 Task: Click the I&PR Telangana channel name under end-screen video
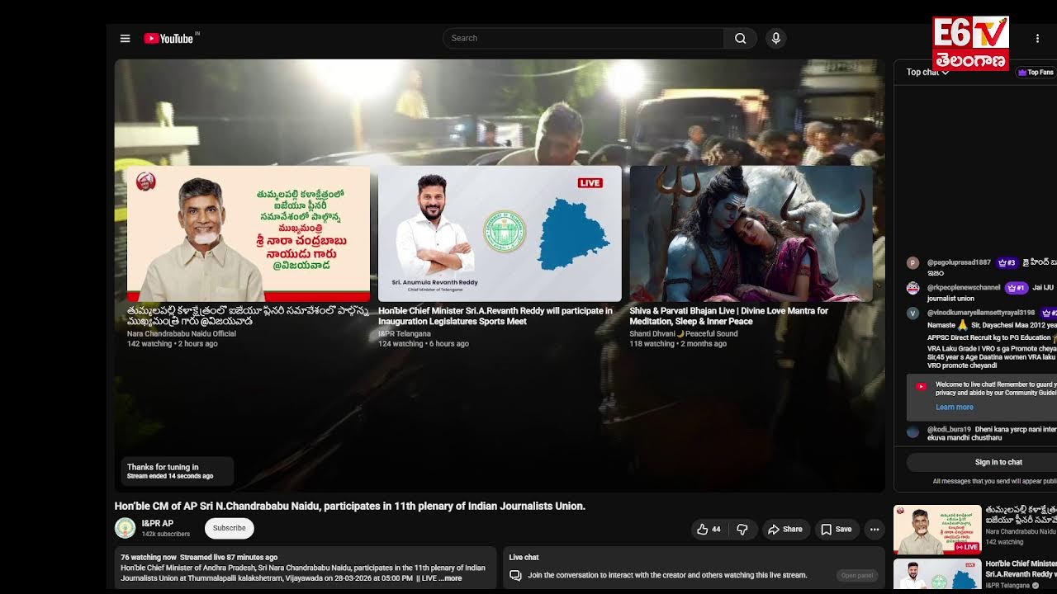(405, 334)
